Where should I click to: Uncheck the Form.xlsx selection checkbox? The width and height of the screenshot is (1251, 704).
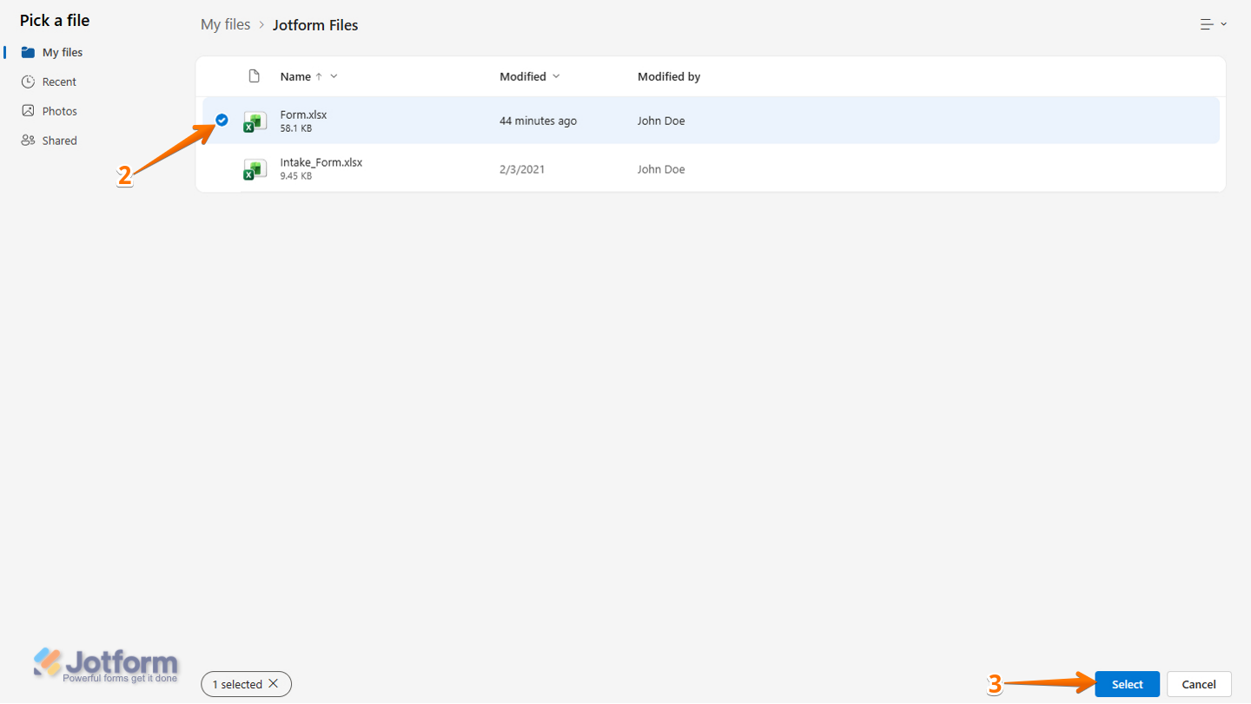click(222, 121)
